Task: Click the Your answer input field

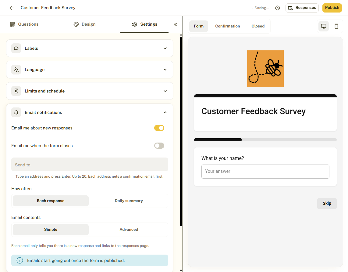Action: pyautogui.click(x=265, y=172)
